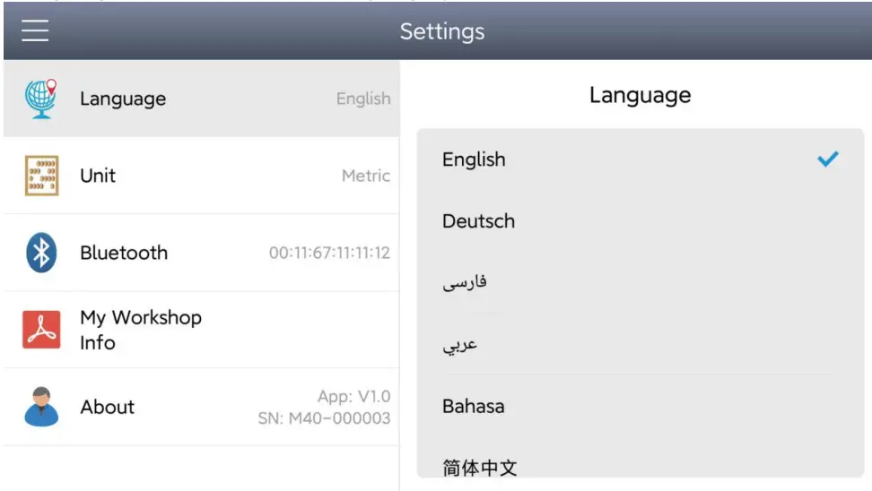Click the blue checkmark beside English
872x491 pixels.
point(827,159)
